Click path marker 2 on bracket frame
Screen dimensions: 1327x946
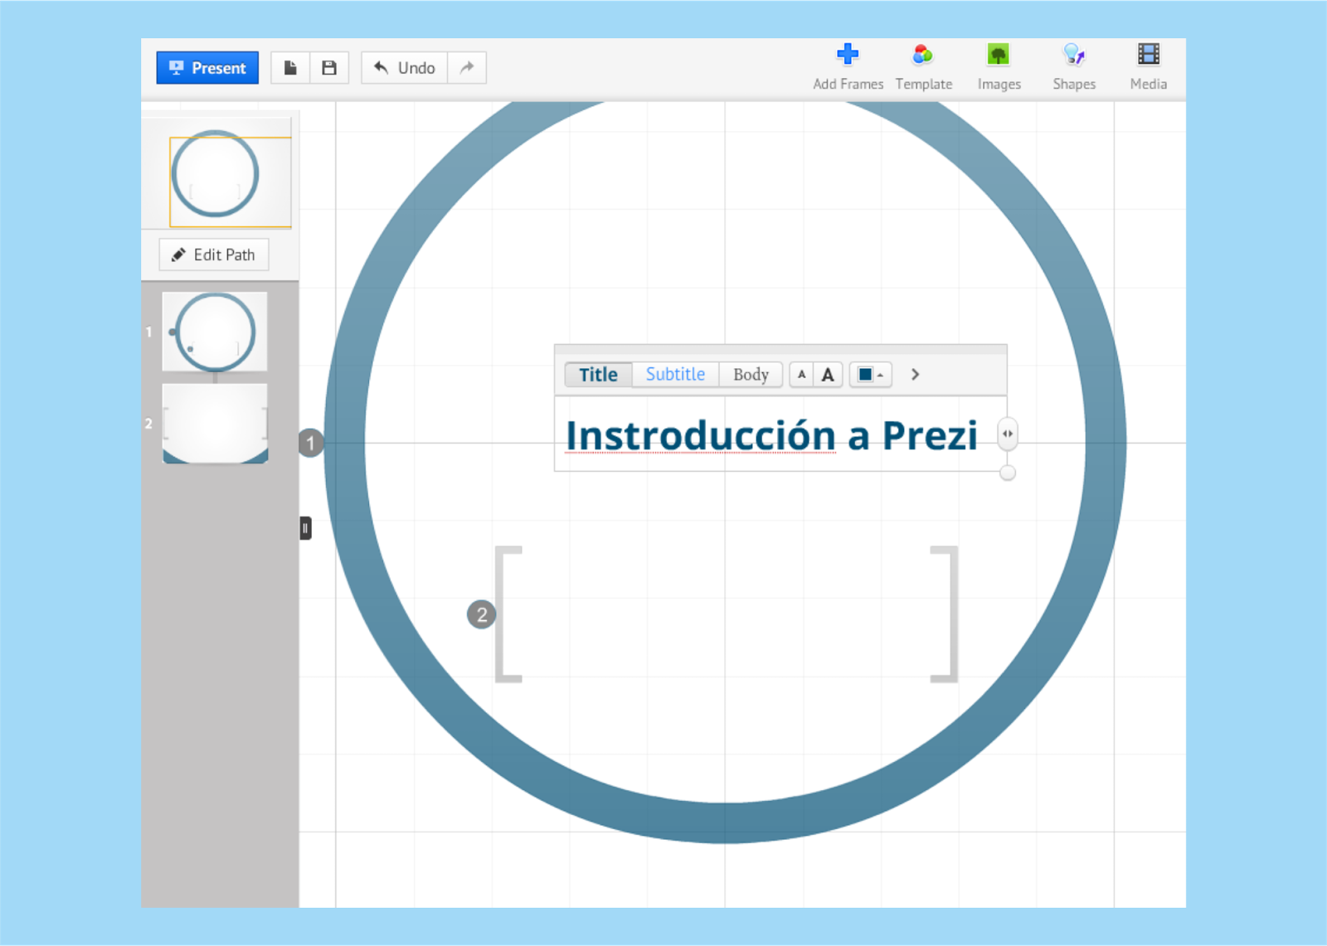click(x=482, y=614)
